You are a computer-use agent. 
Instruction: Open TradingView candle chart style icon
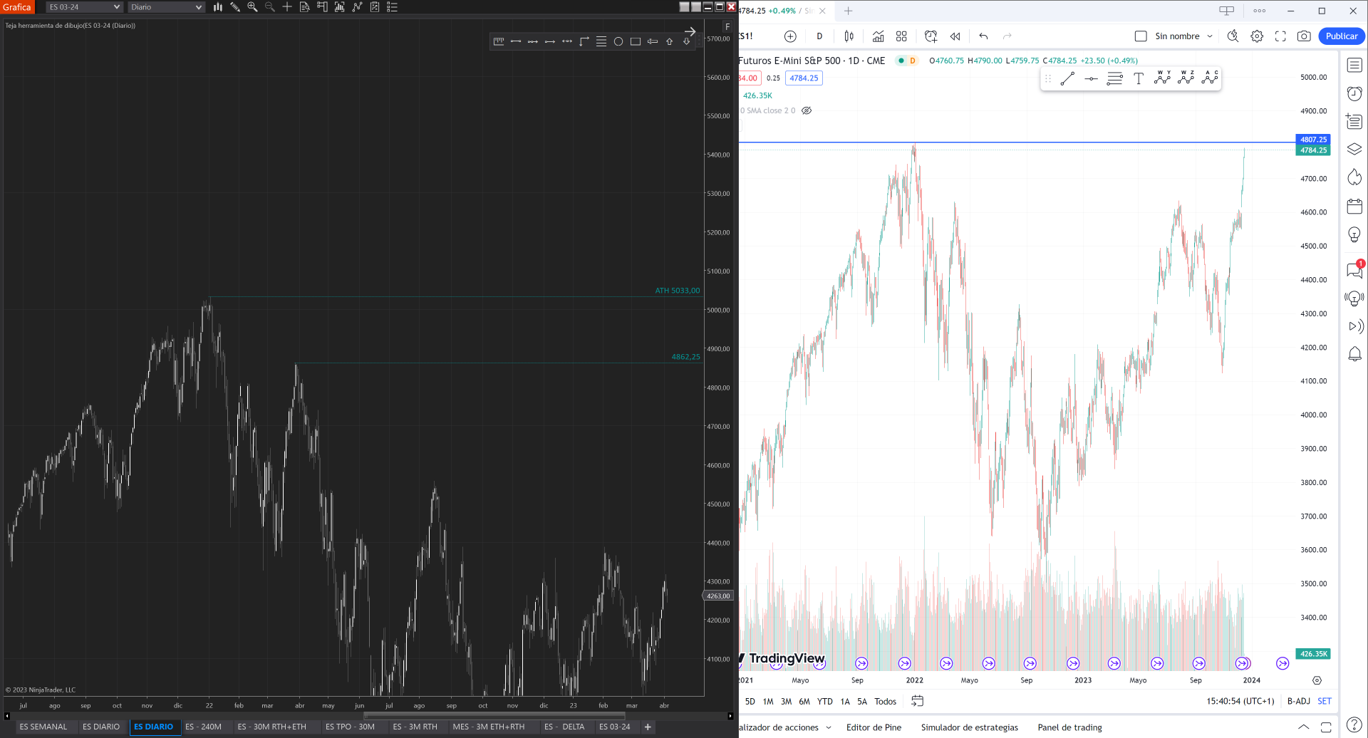pyautogui.click(x=849, y=36)
